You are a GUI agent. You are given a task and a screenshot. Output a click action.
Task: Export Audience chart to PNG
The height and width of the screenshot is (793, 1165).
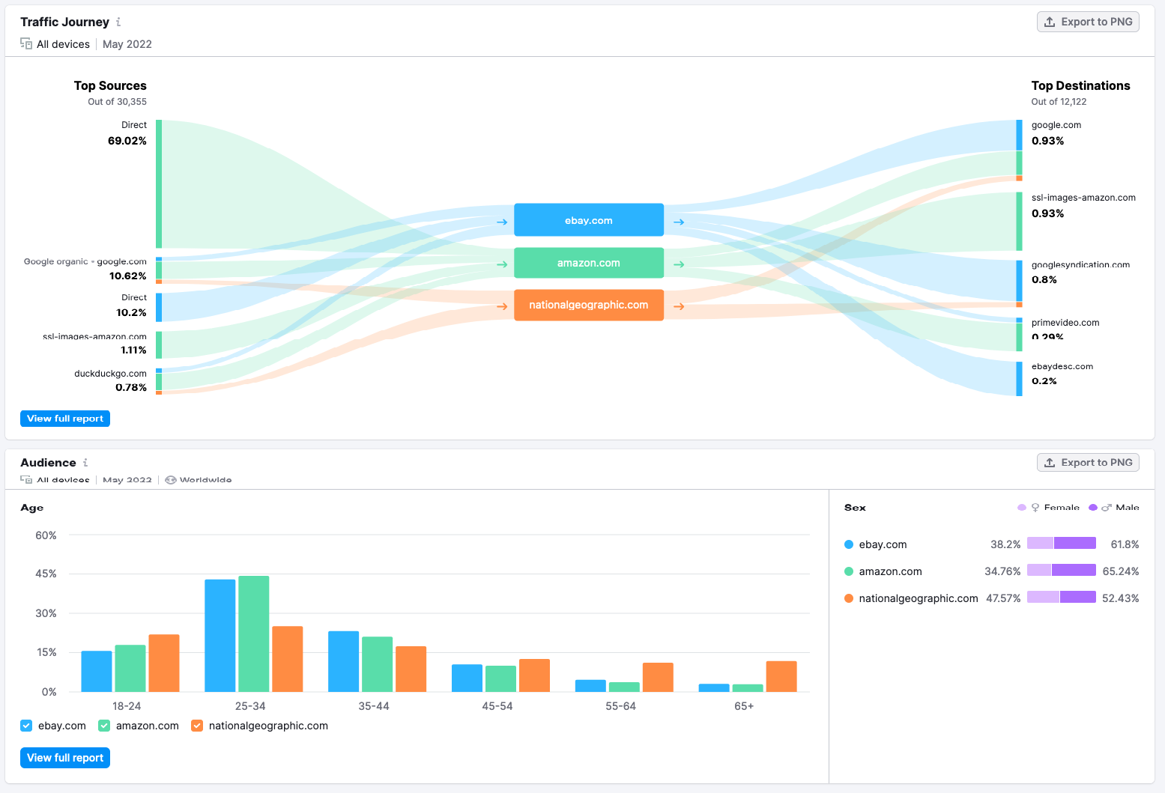(1088, 462)
